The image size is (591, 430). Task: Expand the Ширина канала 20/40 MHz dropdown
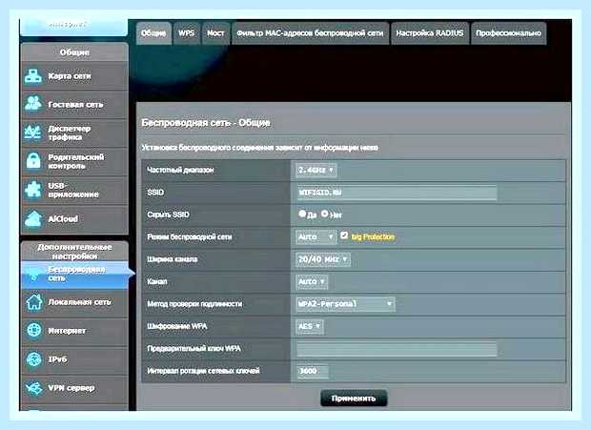[x=323, y=259]
